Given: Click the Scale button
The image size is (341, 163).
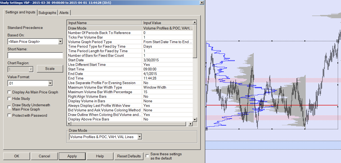Looking at the screenshot, I should tap(50, 69).
